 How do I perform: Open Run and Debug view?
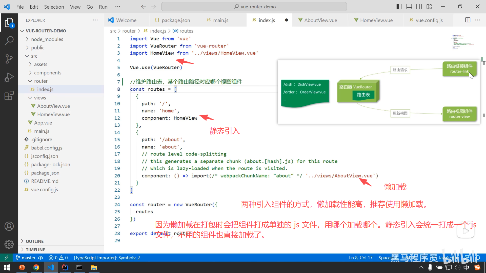point(9,77)
